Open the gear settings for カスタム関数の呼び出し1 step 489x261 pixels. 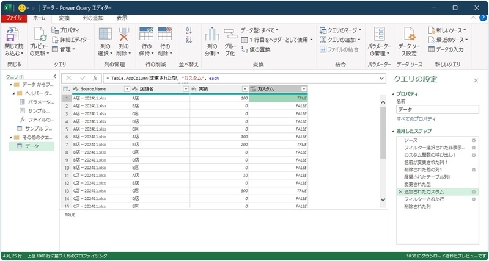pyautogui.click(x=474, y=155)
